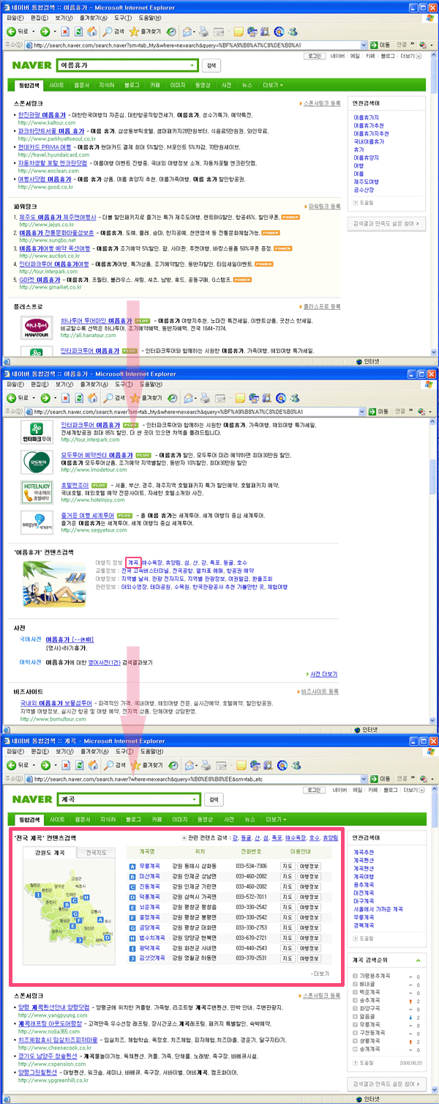Click 여행정보 button in the 김삿갓계곡 row
The image size is (439, 1104).
pos(309,957)
